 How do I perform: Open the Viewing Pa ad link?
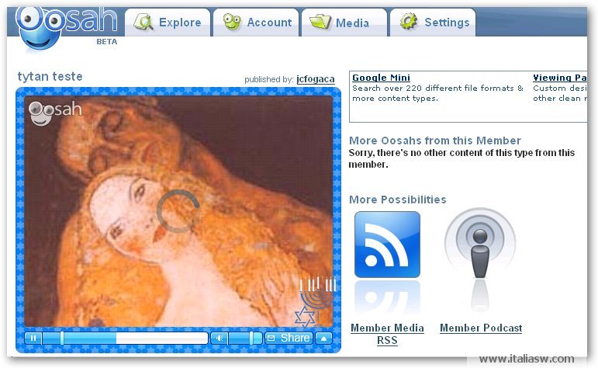pyautogui.click(x=560, y=78)
